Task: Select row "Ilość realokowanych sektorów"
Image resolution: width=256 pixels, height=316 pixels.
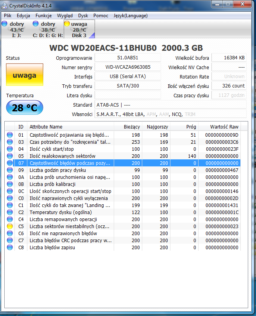Action: click(x=123, y=156)
